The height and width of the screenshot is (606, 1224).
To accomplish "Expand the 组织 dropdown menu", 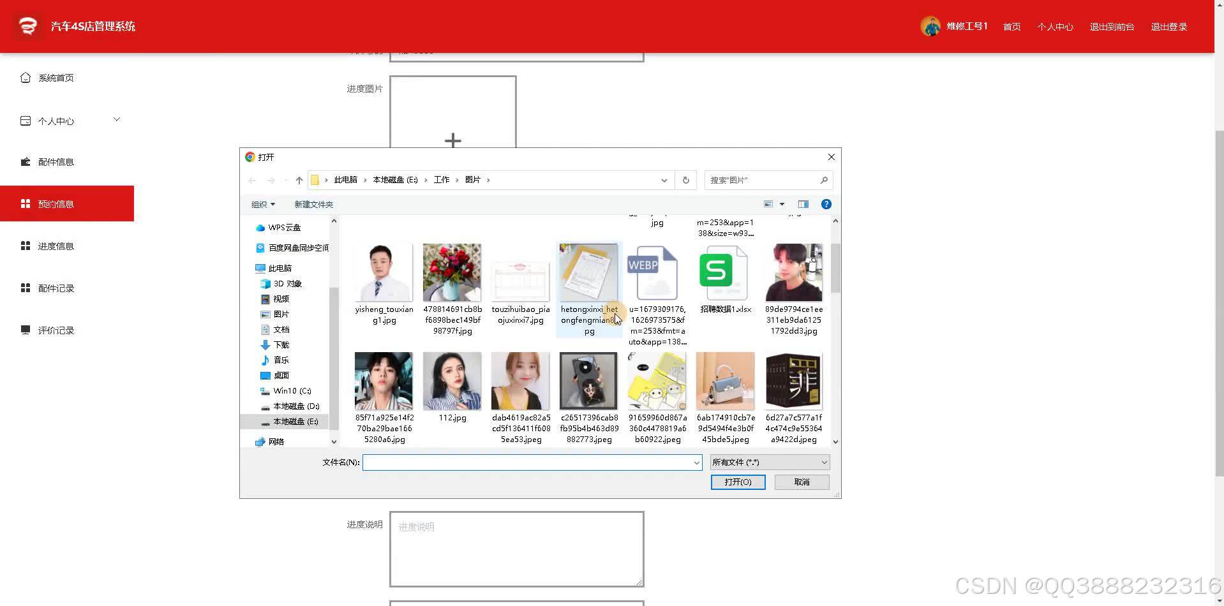I will [x=262, y=204].
